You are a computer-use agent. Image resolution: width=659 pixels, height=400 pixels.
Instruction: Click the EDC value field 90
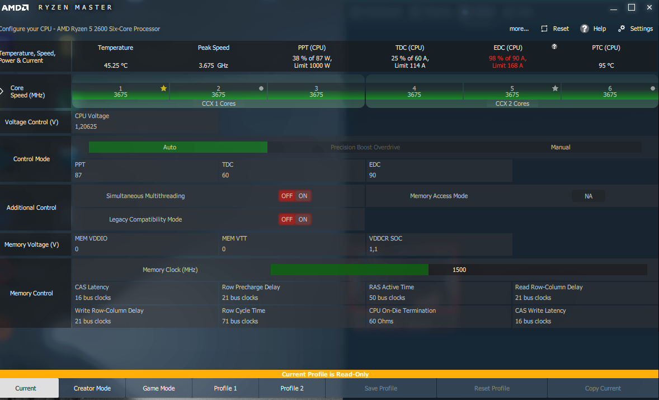click(x=439, y=170)
